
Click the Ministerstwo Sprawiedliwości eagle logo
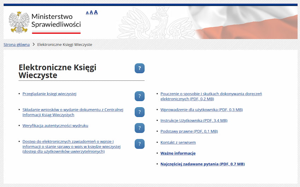click(19, 22)
